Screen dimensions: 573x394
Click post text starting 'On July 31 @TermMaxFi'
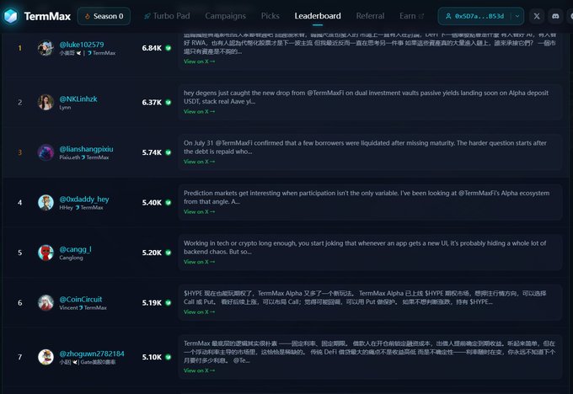click(365, 147)
